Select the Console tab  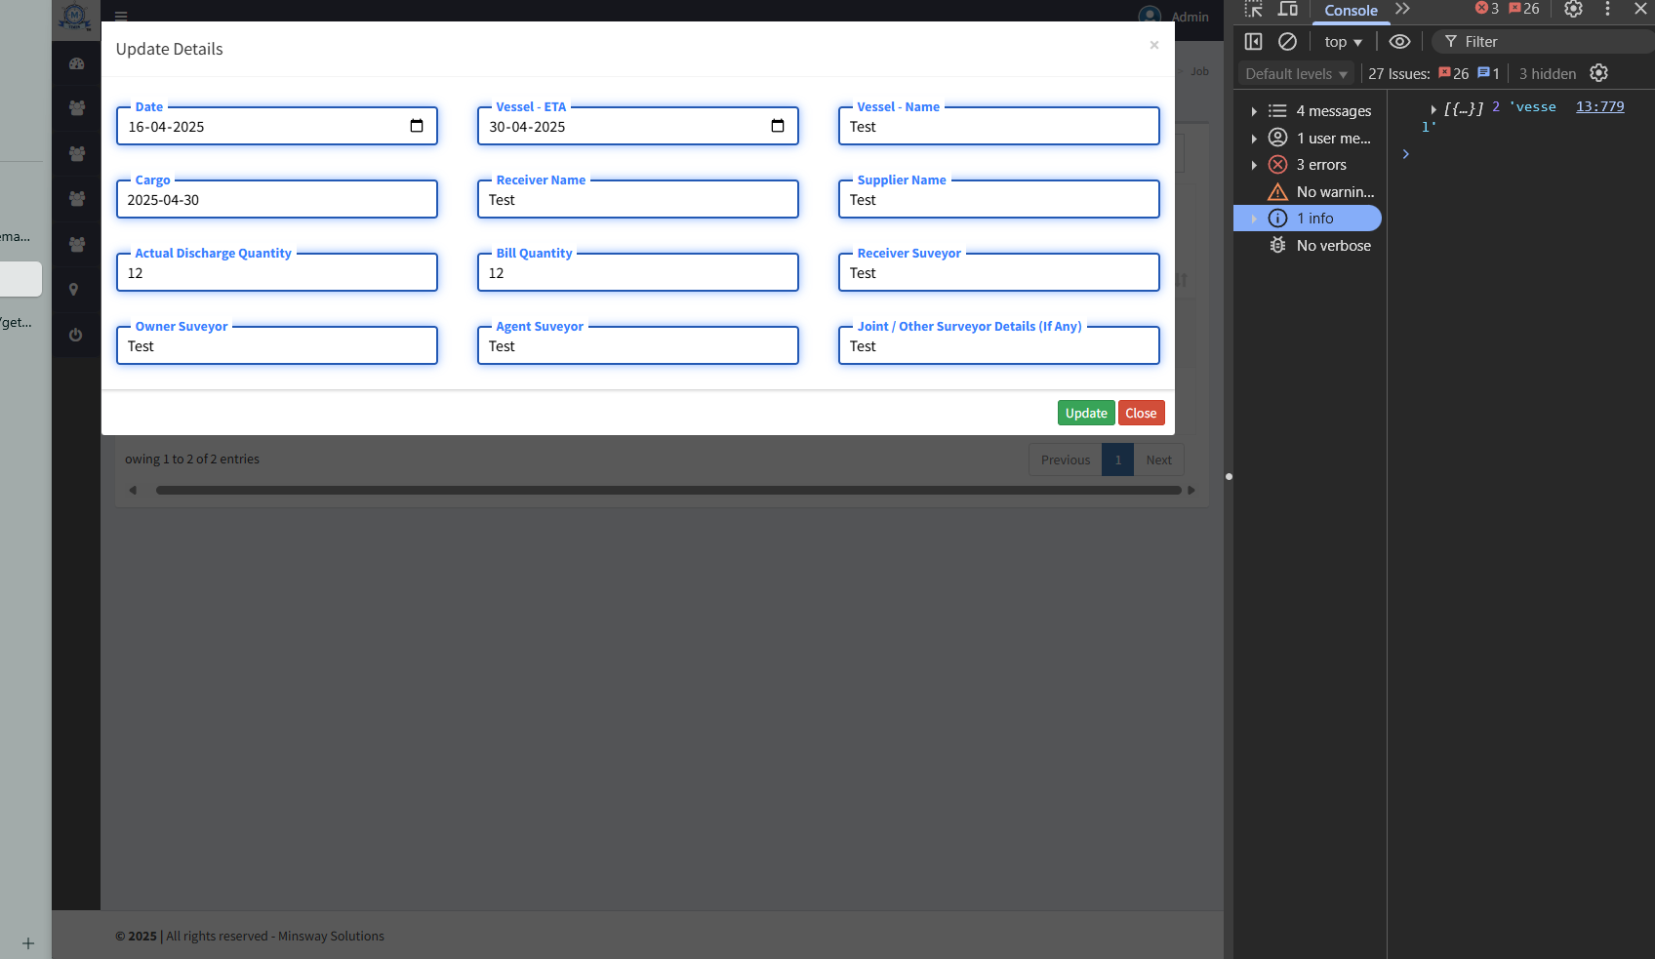pos(1351,10)
